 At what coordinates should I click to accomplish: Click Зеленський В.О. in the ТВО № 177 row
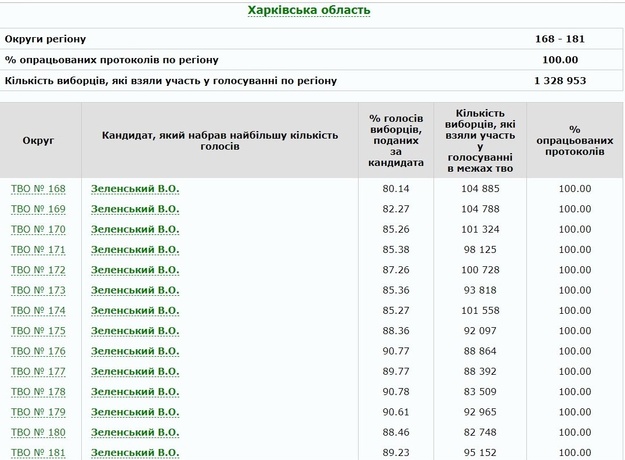point(135,372)
